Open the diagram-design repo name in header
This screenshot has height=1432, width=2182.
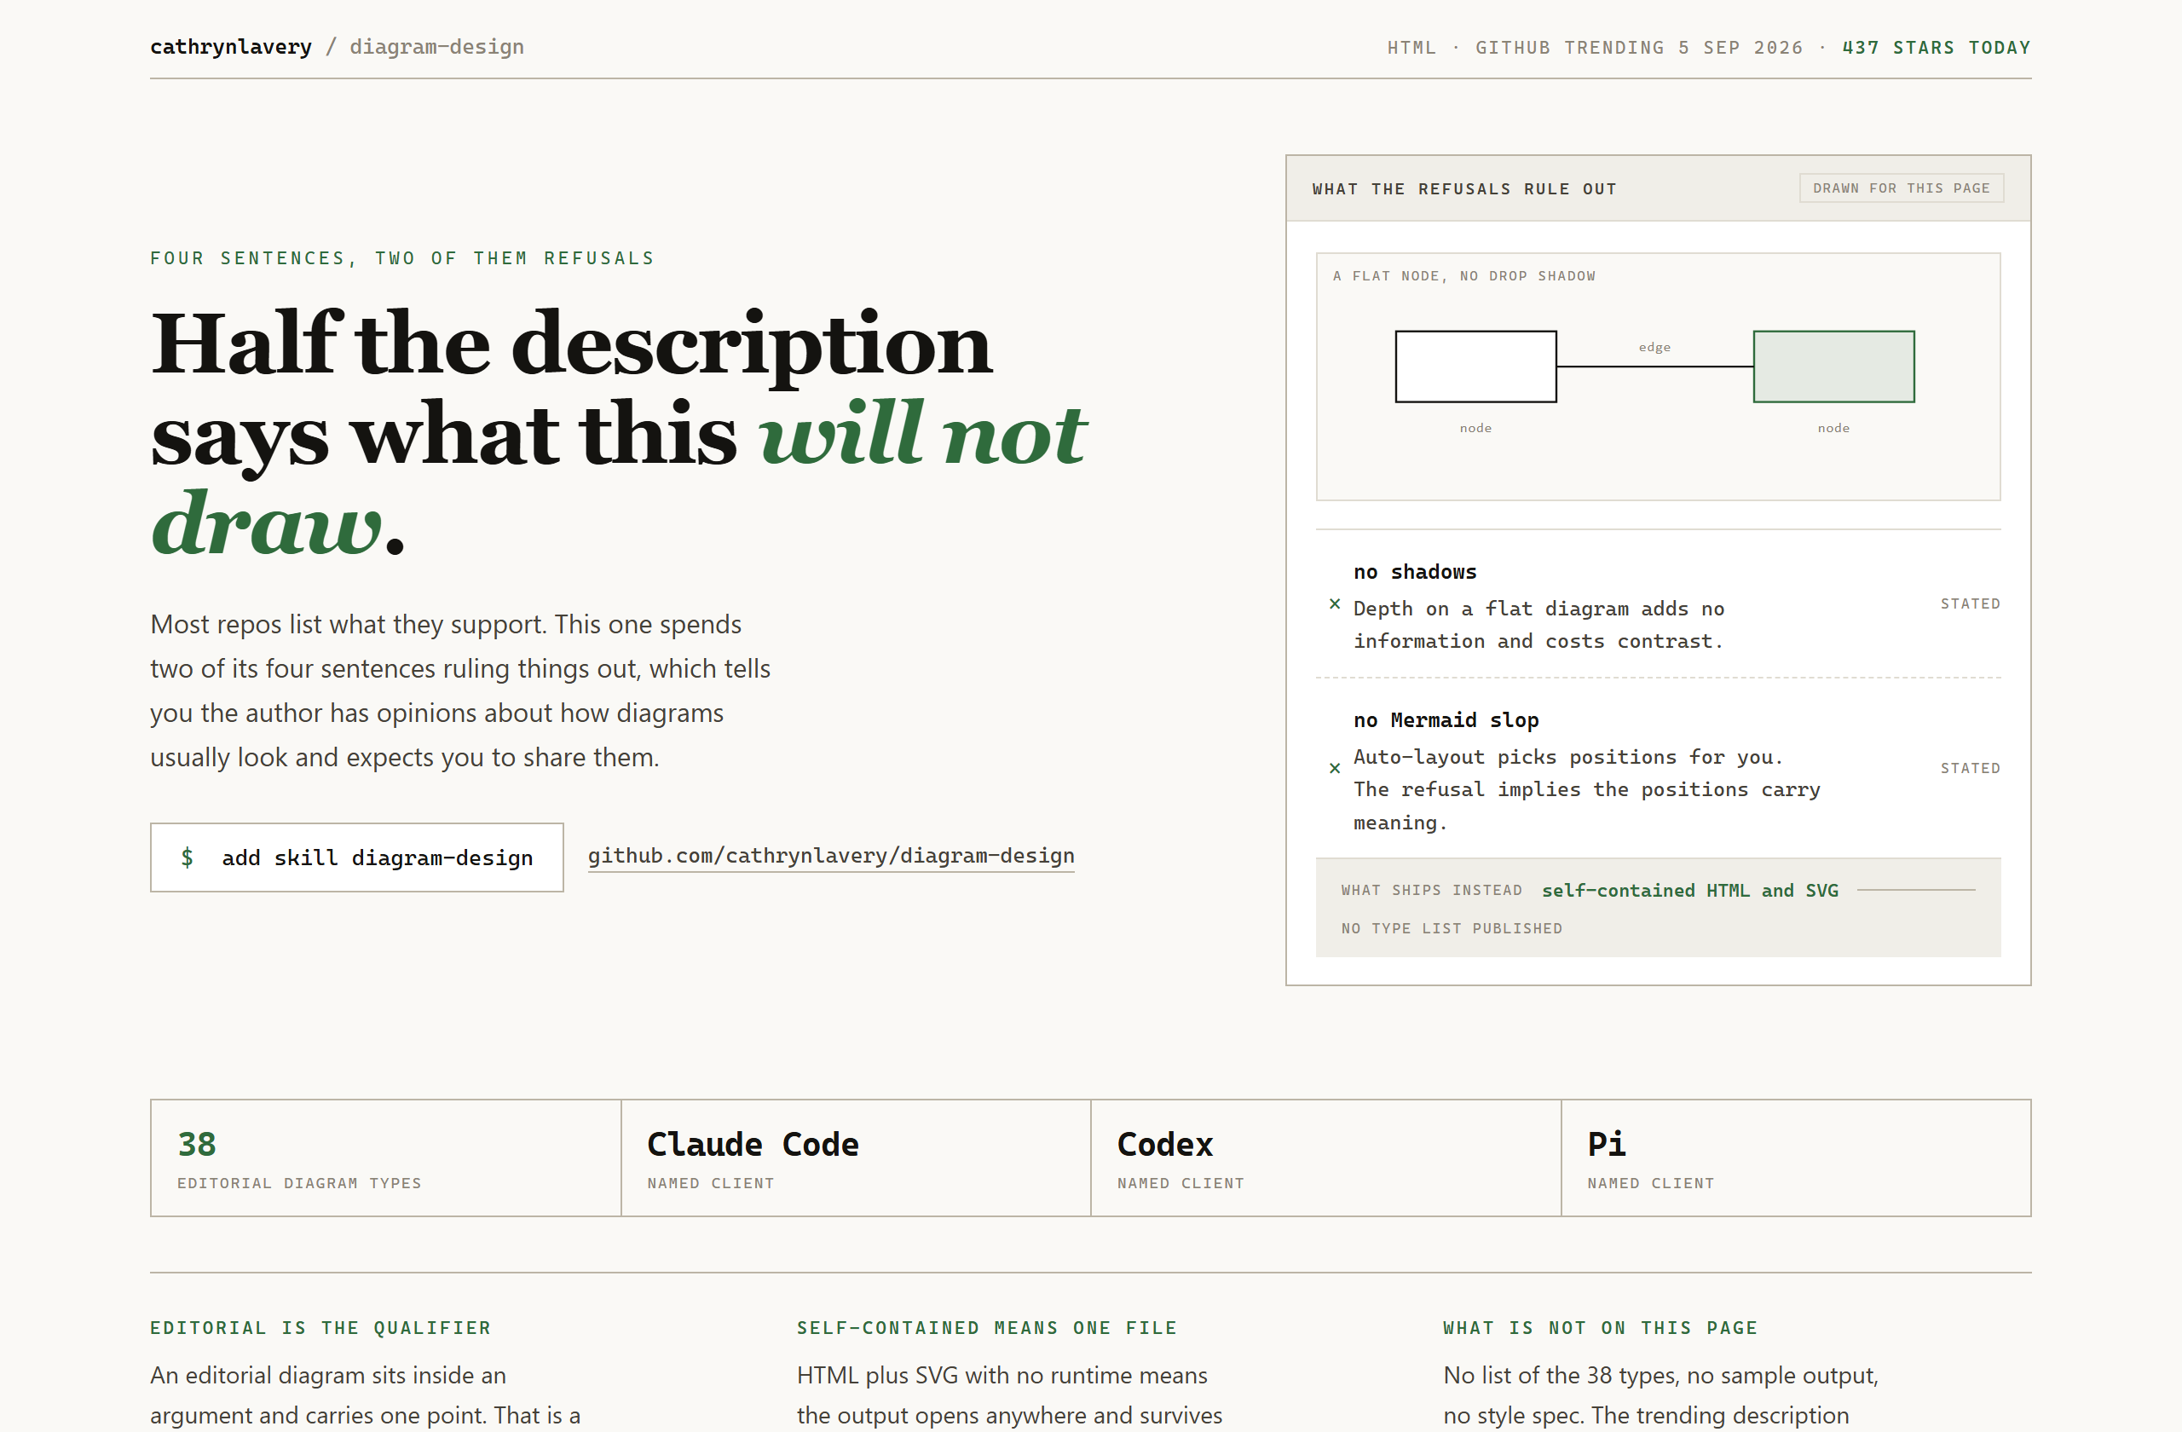click(x=436, y=47)
